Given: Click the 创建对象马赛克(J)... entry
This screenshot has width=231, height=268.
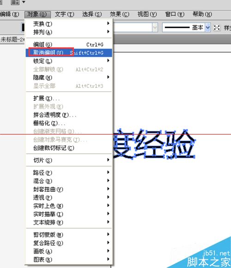Looking at the screenshot, I should click(69, 140).
